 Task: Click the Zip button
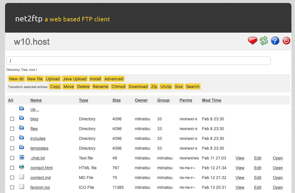tap(154, 87)
